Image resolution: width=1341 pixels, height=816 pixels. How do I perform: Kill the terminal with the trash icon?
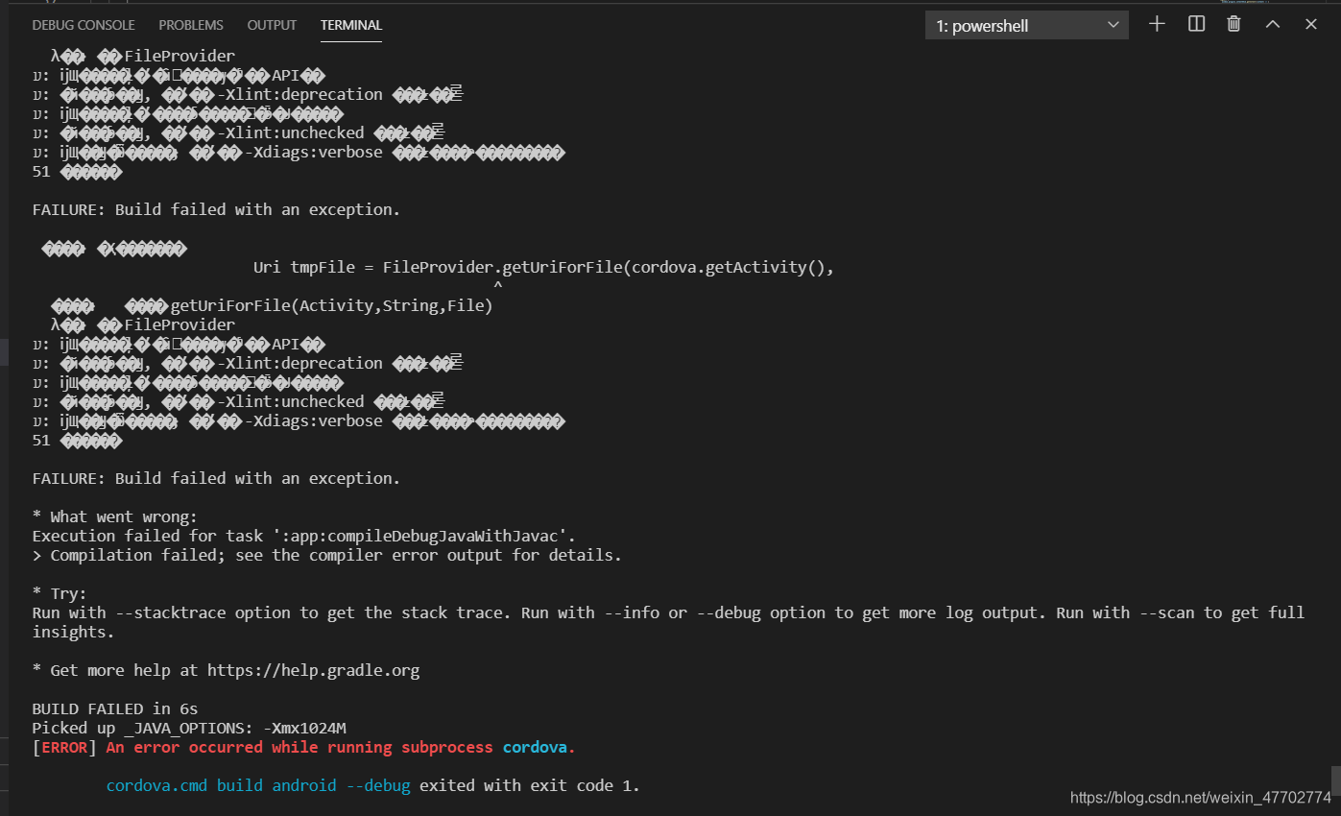pos(1233,24)
